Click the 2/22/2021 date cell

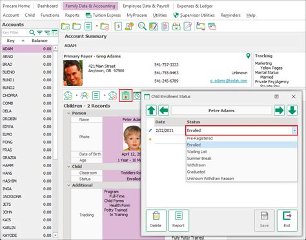tap(170, 130)
